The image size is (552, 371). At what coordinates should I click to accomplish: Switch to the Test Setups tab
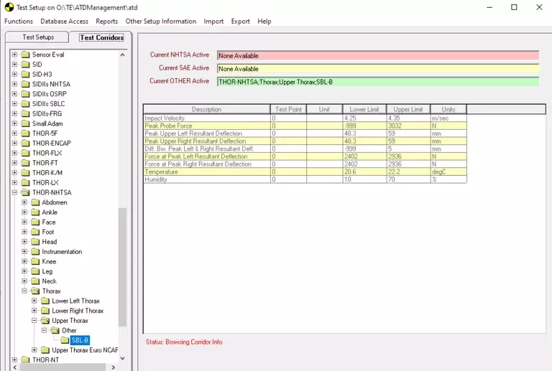[37, 37]
